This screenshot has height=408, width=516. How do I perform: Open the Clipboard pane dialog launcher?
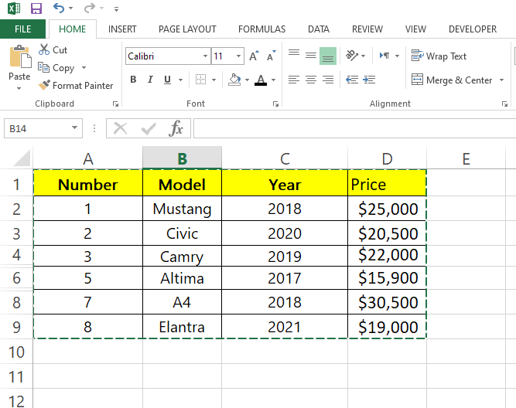click(115, 104)
